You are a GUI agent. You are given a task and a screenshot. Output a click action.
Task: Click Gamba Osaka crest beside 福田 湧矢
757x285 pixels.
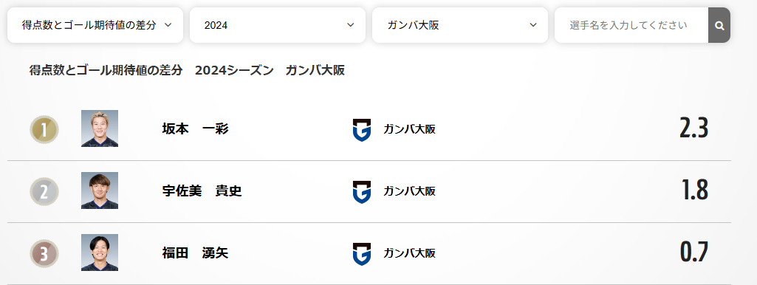point(362,254)
